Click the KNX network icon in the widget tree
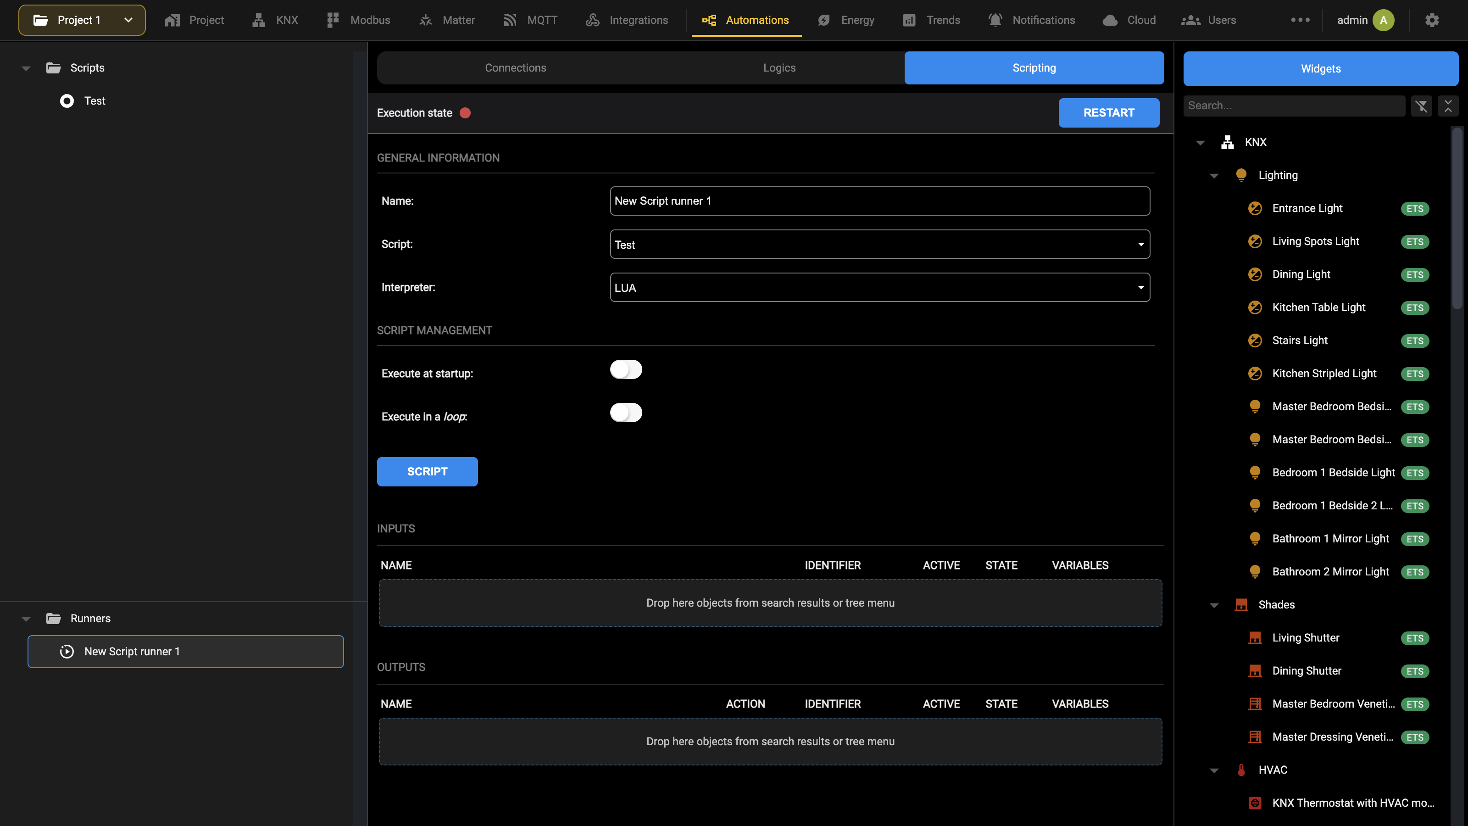 1228,142
